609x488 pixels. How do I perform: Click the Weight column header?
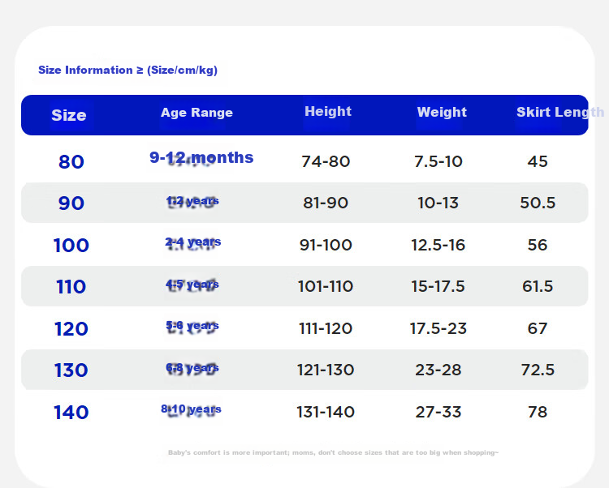coord(442,112)
